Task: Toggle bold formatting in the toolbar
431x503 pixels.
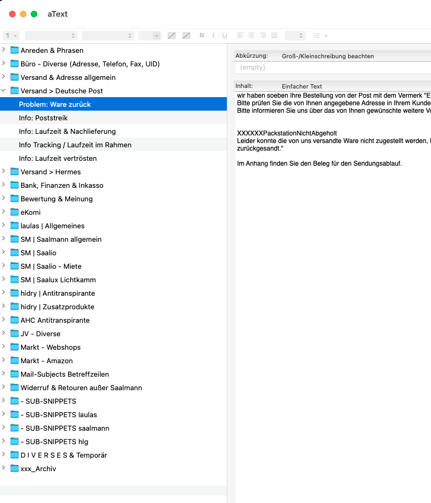Action: point(202,36)
